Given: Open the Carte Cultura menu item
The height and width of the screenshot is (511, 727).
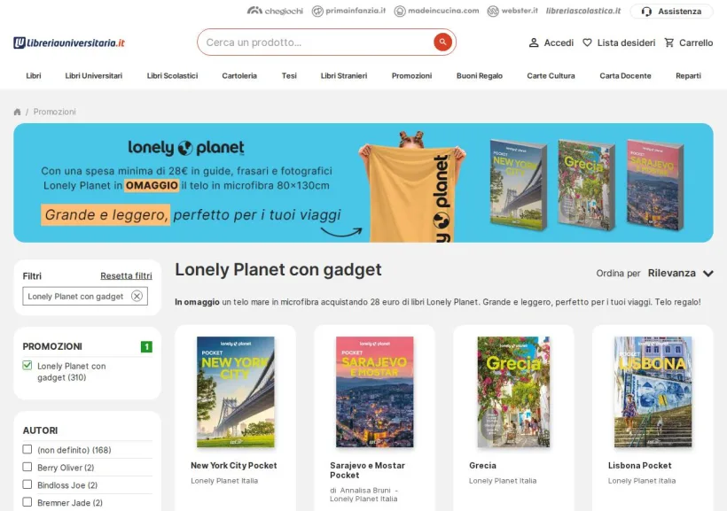Looking at the screenshot, I should [551, 75].
